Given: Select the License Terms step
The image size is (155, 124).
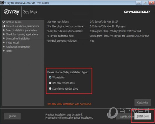Looking at the screenshot, I should (x=13, y=22).
